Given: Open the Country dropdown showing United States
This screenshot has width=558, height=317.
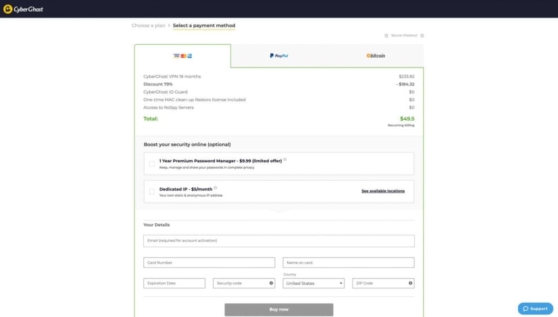Looking at the screenshot, I should coord(314,283).
